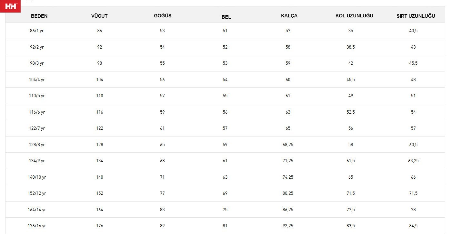The height and width of the screenshot is (235, 450).
Task: Click the 176/16 yr size cell
Action: (x=37, y=226)
